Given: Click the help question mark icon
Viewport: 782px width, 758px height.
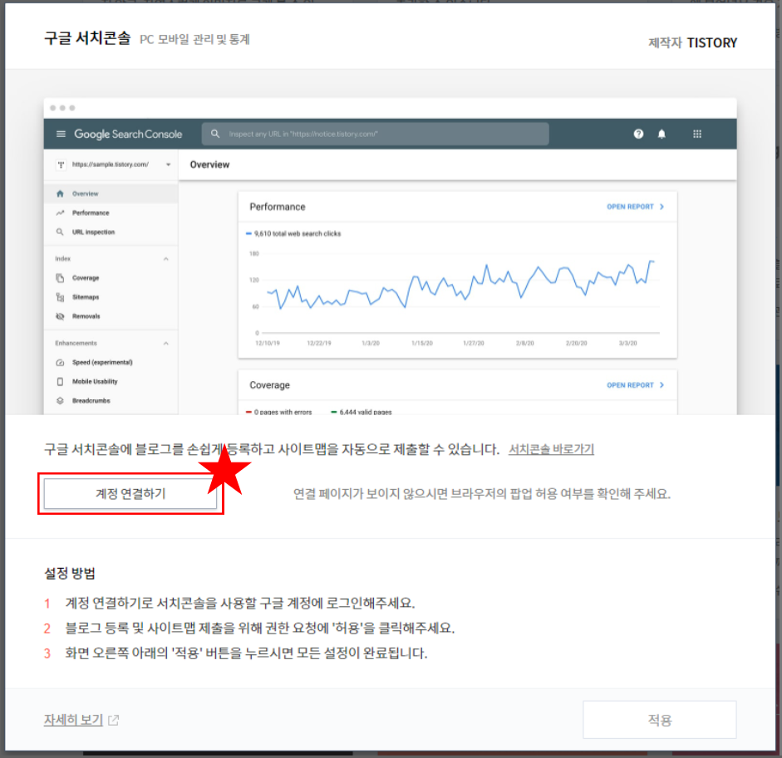Looking at the screenshot, I should click(x=638, y=134).
